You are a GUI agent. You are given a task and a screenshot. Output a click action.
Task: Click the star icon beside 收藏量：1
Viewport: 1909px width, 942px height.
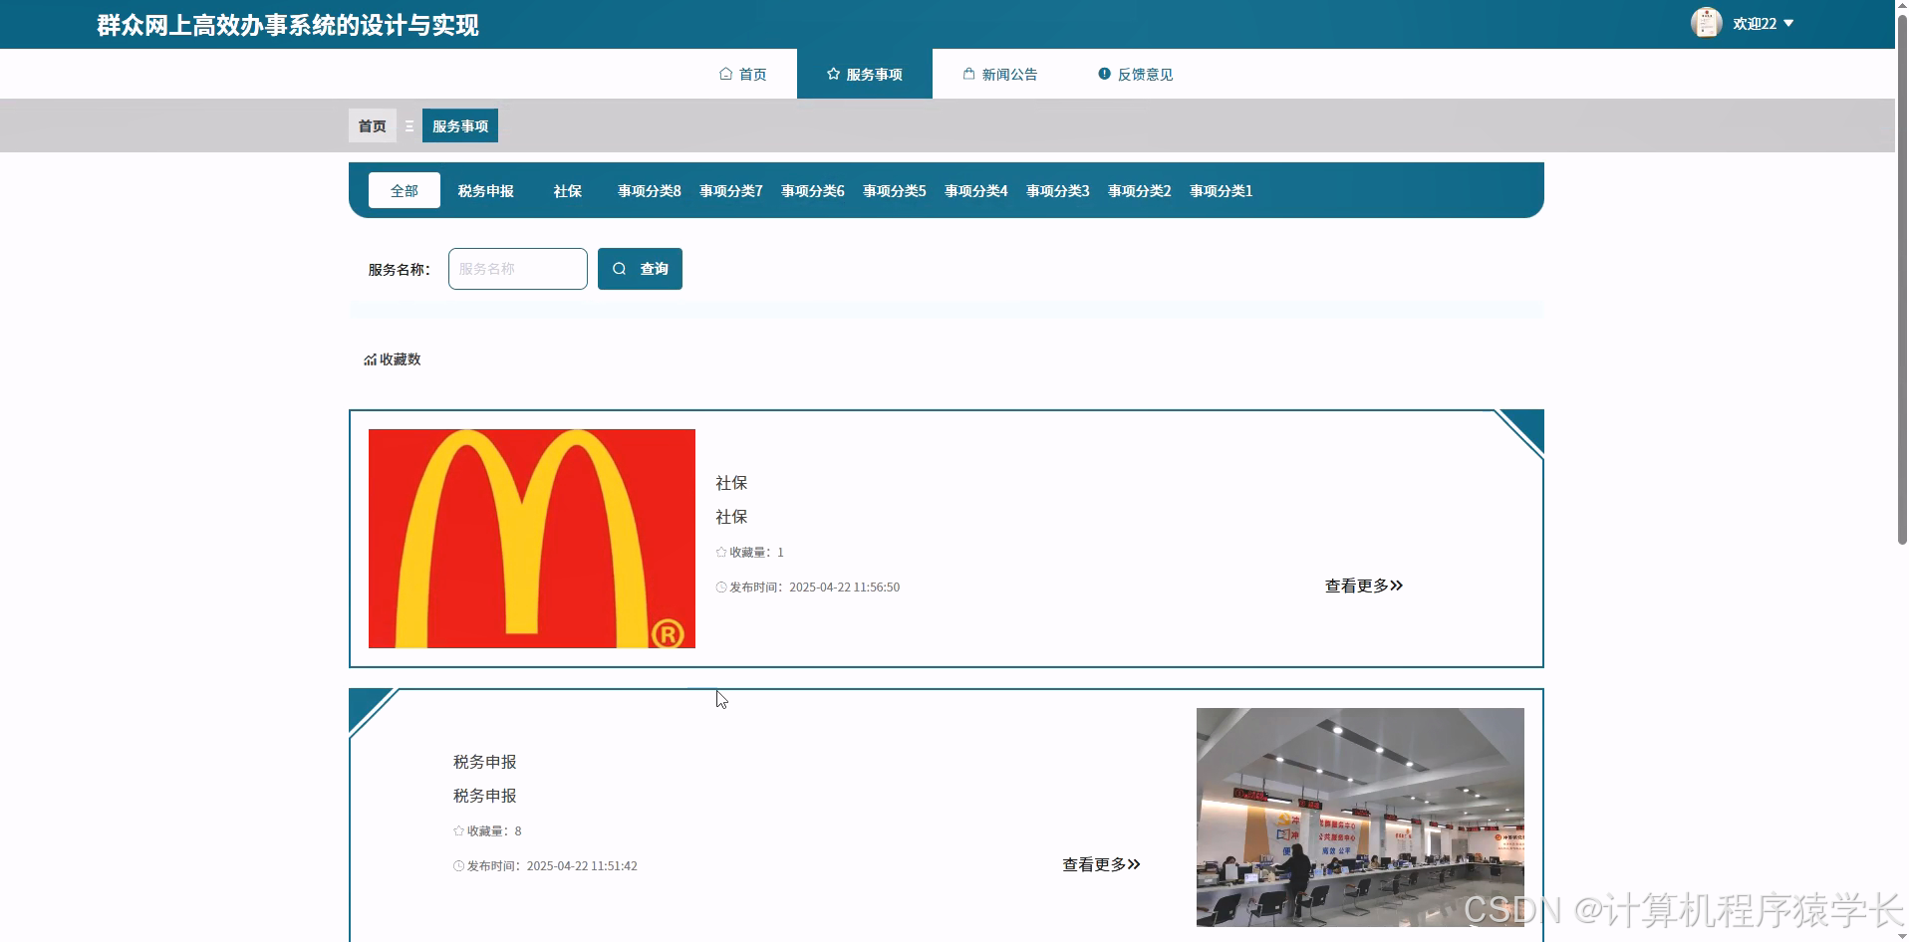[719, 552]
